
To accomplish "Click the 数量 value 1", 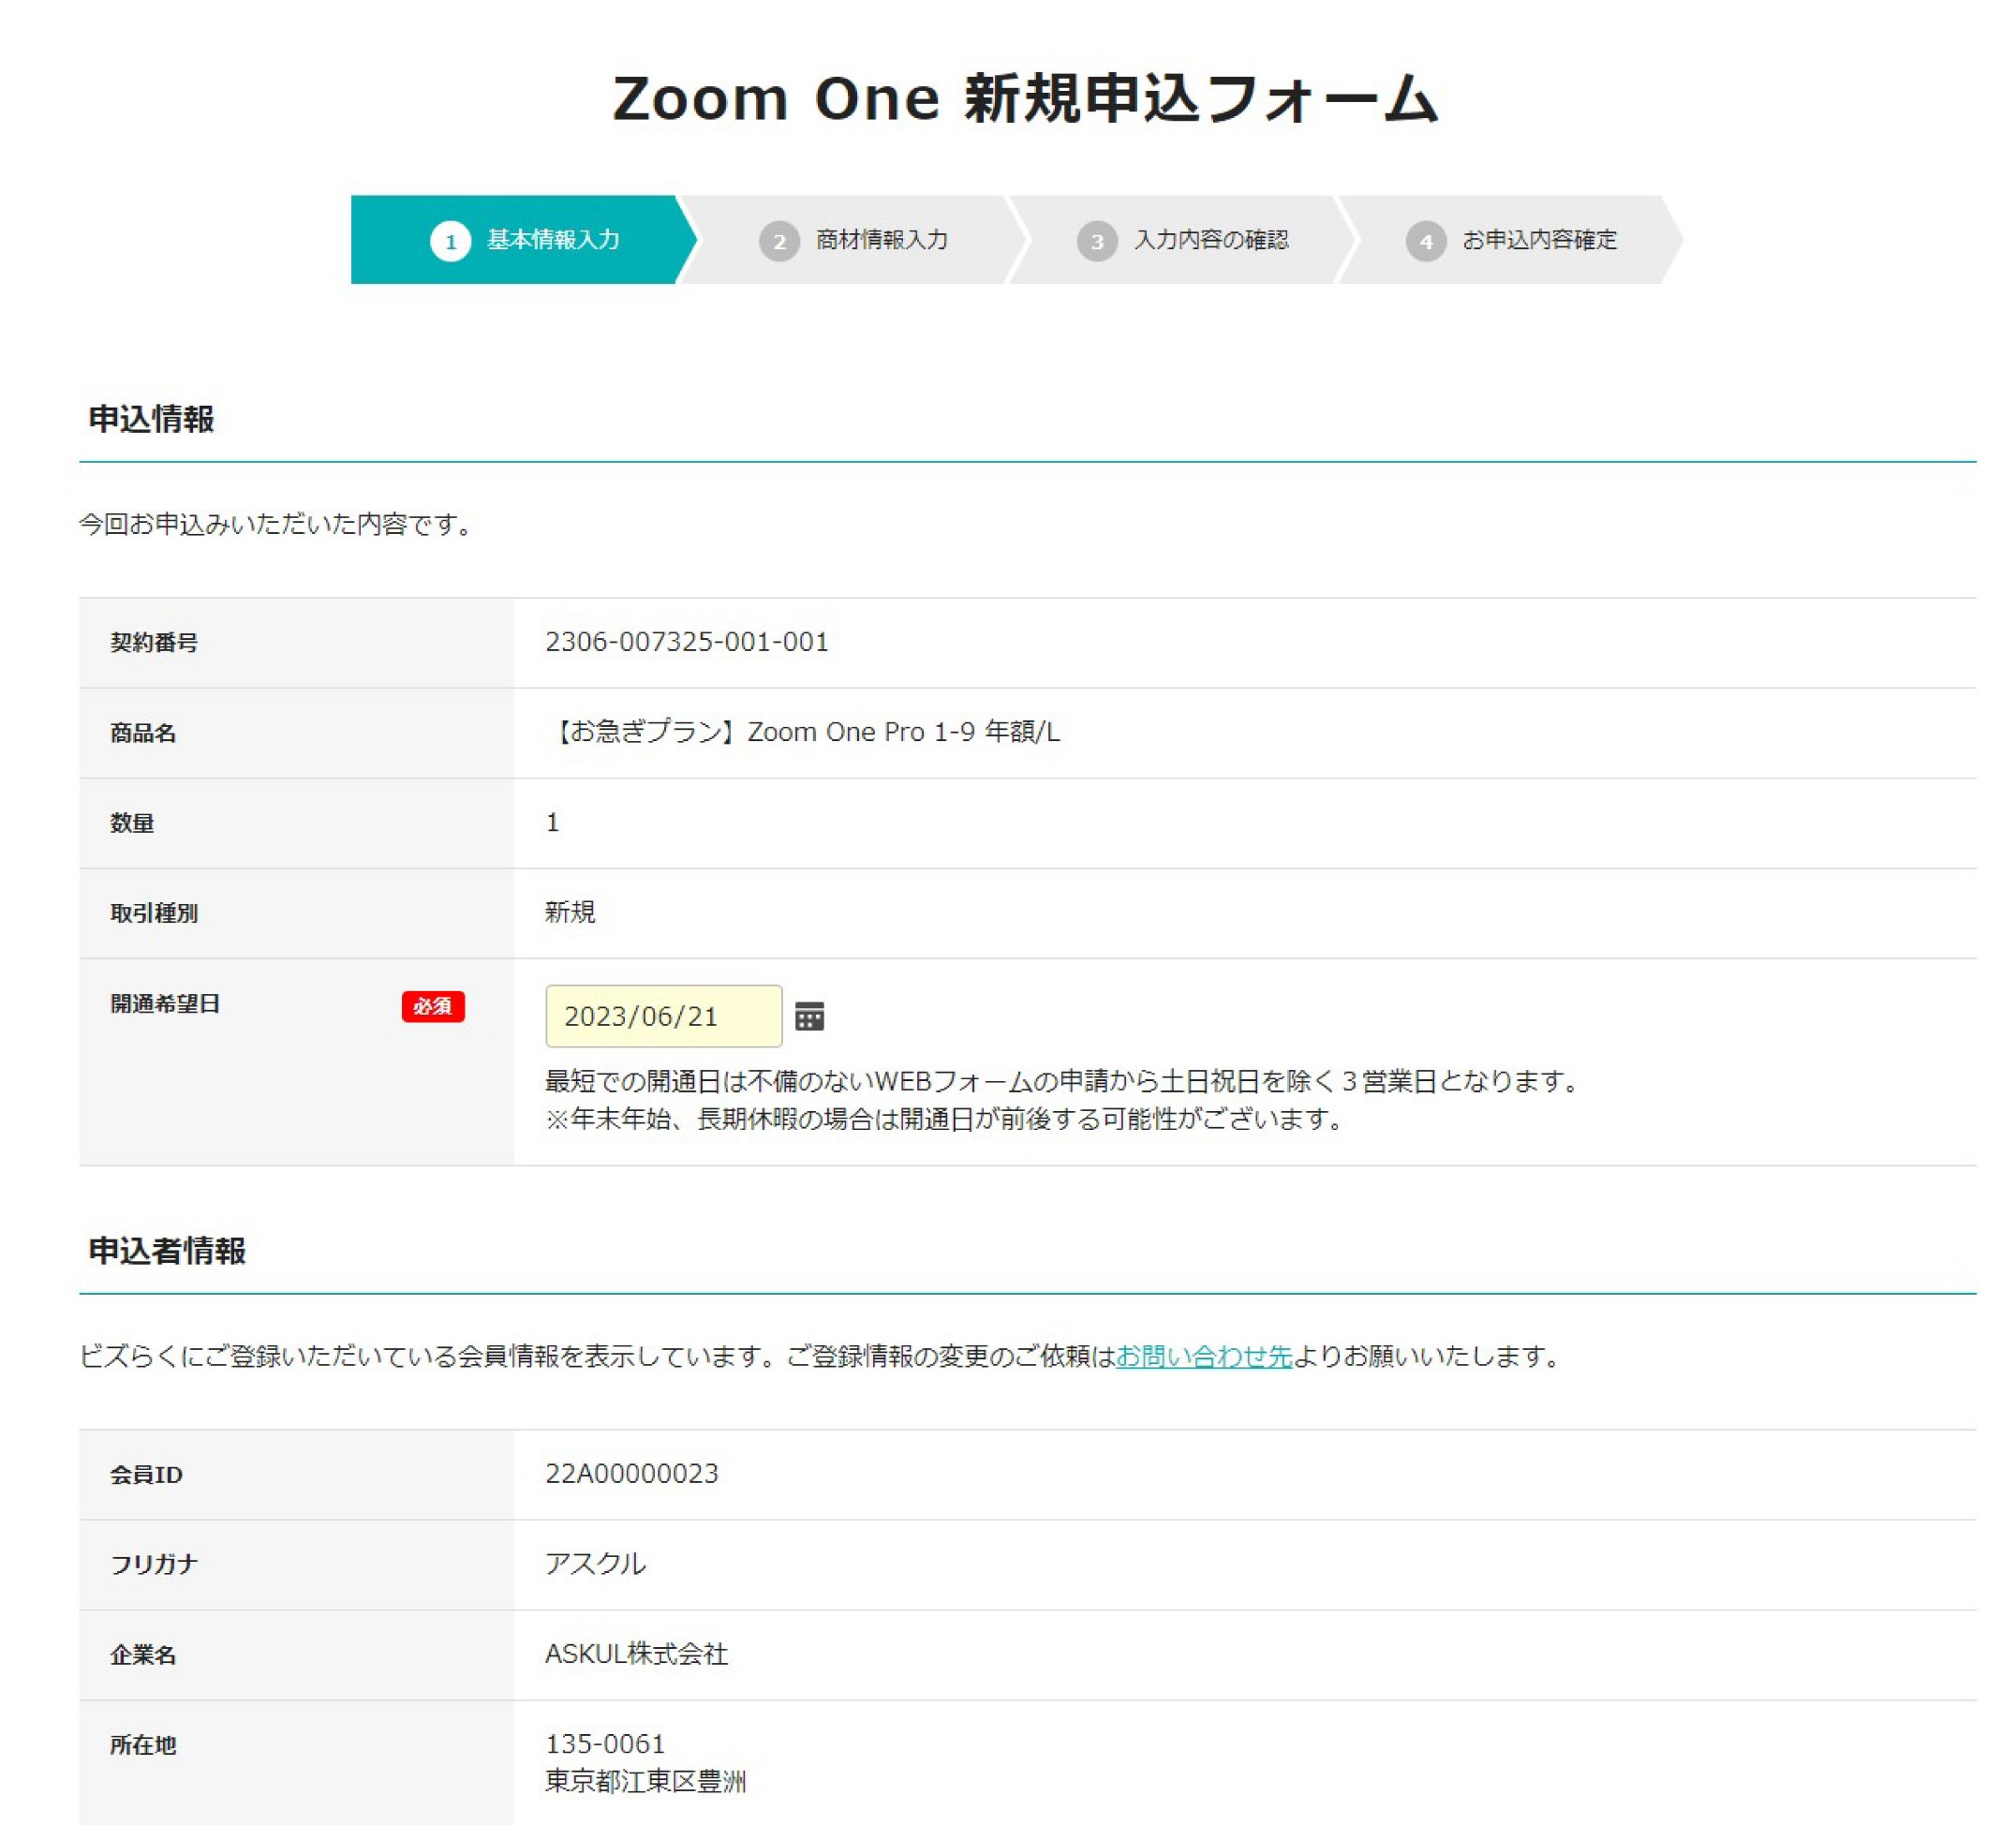I will tap(552, 822).
